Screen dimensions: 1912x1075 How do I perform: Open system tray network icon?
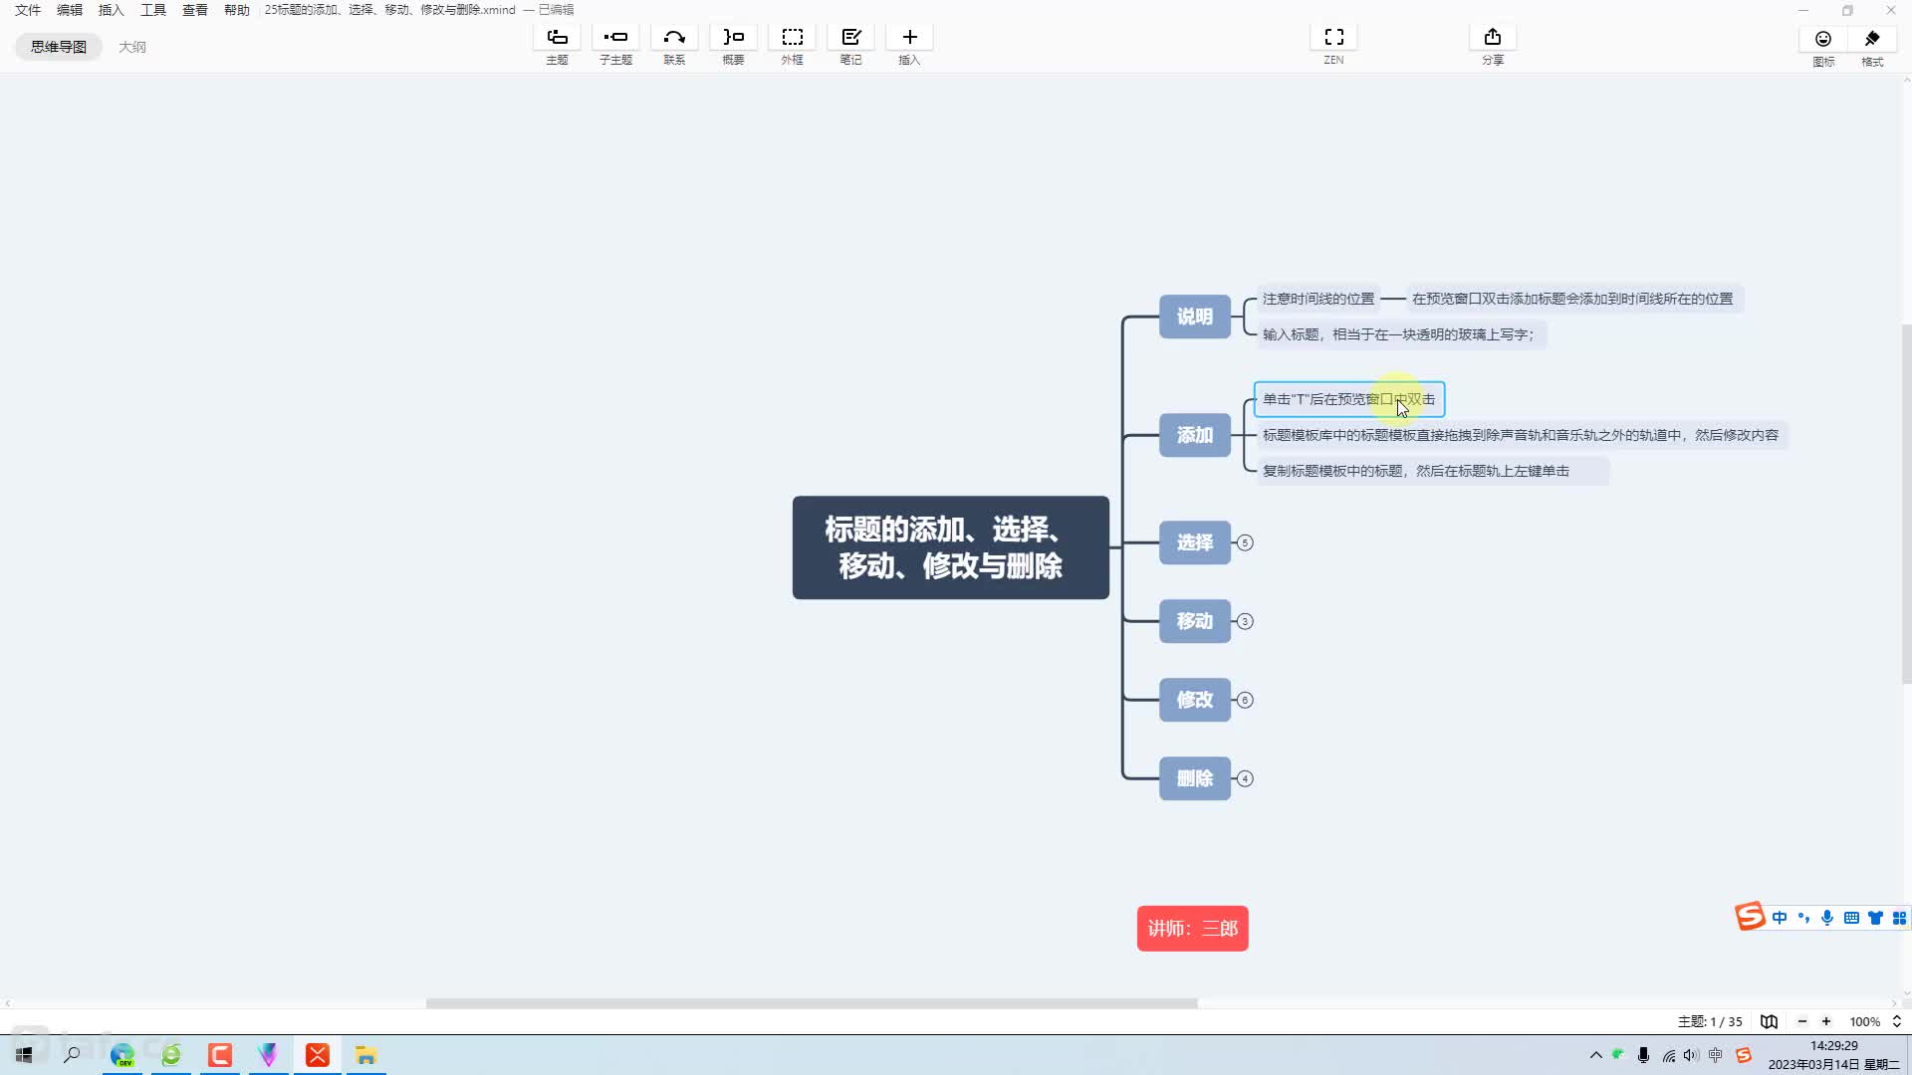1669,1055
